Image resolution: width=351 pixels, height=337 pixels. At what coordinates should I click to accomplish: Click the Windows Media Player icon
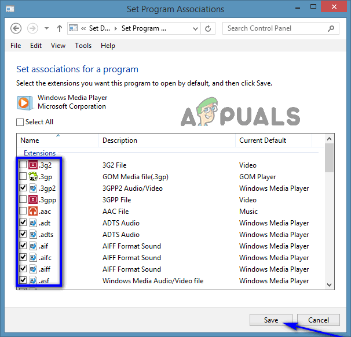(25, 103)
